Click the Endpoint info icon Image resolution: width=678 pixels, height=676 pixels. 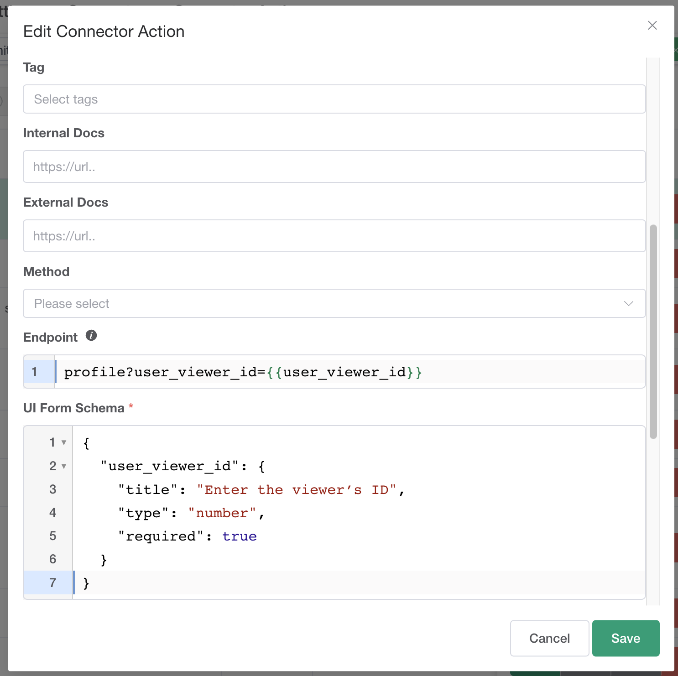pos(91,336)
